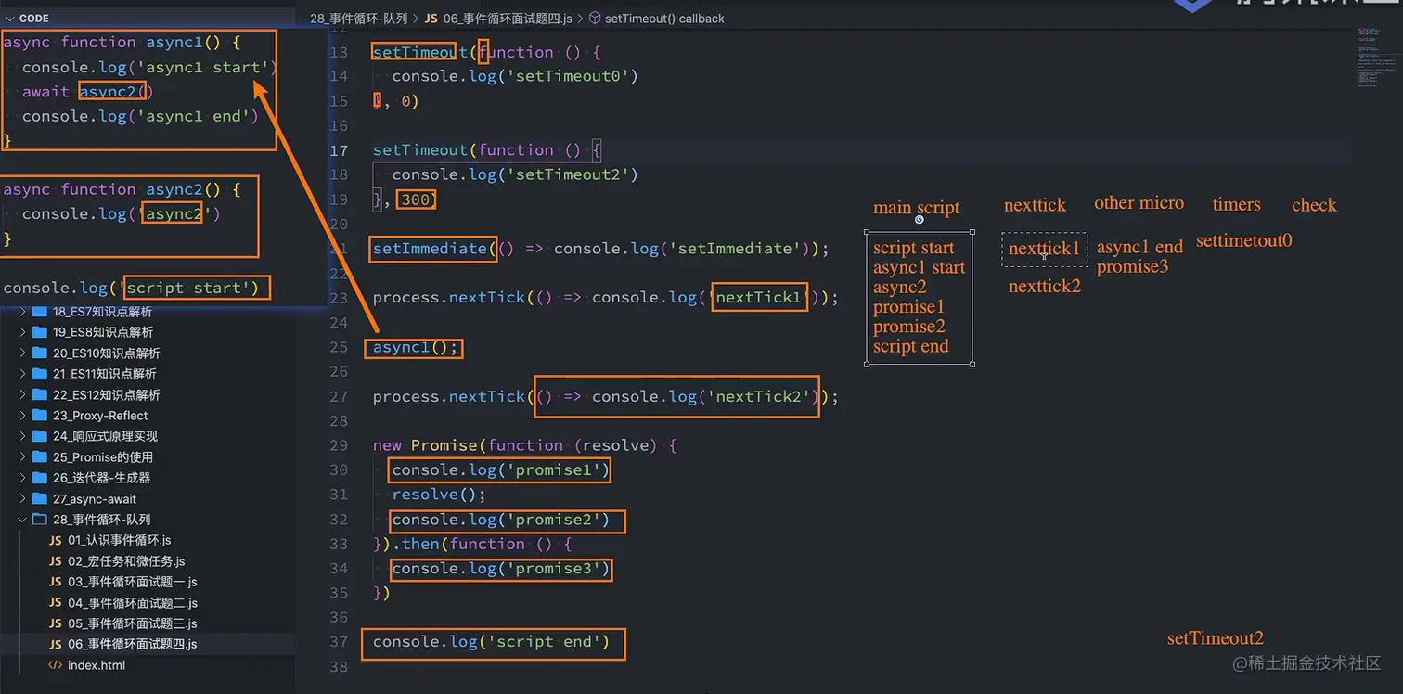Click the setImmediate call on line 21
Screen dimensions: 1403x694
tap(600, 249)
